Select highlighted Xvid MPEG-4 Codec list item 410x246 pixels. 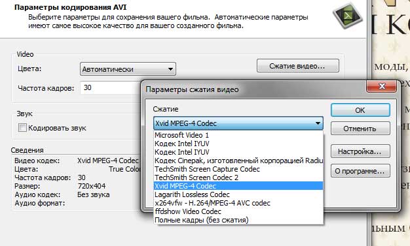pyautogui.click(x=238, y=186)
